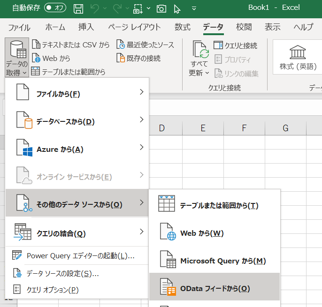Select Microsoft Query から(M)
The image size is (322, 307).
tap(215, 259)
